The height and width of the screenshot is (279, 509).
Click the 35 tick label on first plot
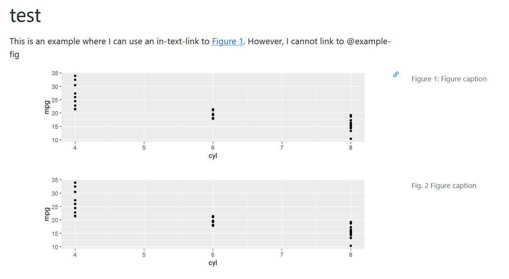click(55, 73)
